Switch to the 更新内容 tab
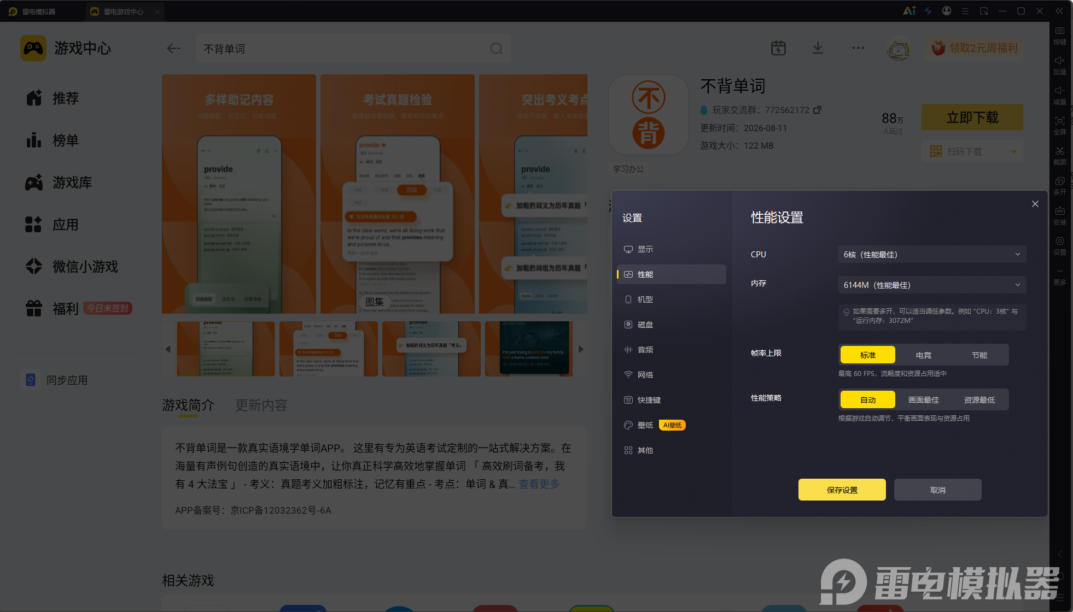Image resolution: width=1073 pixels, height=612 pixels. (261, 405)
